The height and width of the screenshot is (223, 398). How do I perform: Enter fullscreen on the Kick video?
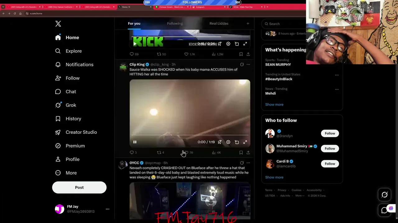click(245, 44)
